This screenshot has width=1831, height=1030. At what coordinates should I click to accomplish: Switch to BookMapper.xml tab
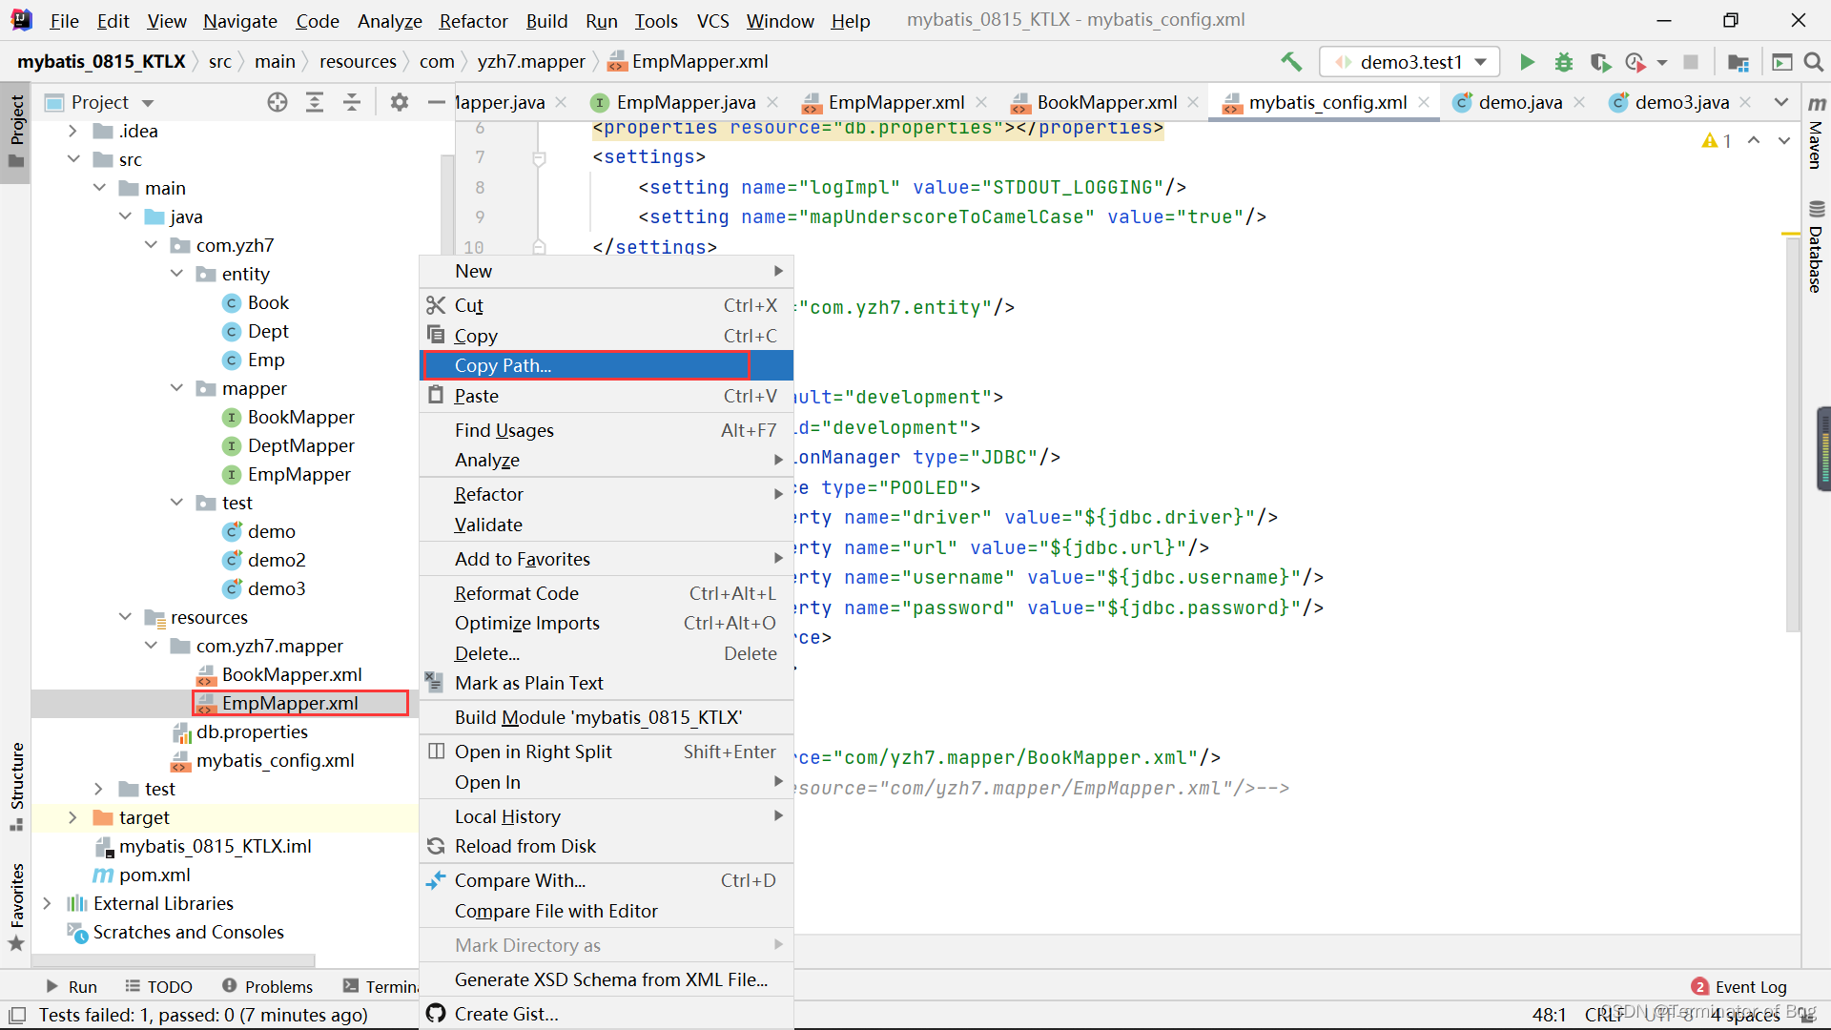1106,102
